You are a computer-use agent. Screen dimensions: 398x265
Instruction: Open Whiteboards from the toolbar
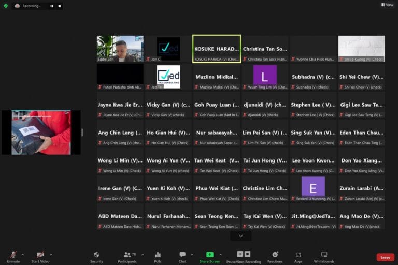pyautogui.click(x=324, y=257)
